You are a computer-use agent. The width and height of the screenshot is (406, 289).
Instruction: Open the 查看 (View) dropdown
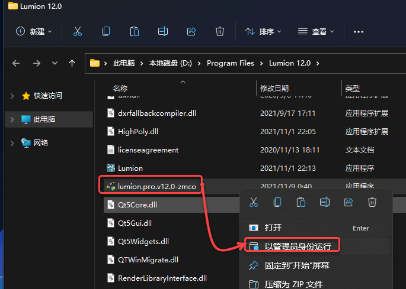[x=316, y=31]
